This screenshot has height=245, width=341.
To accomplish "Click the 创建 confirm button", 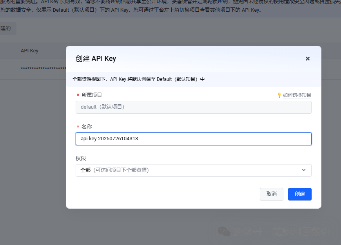I will pos(299,194).
